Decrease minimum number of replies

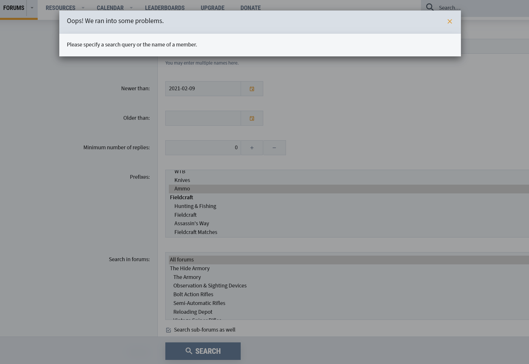click(274, 148)
